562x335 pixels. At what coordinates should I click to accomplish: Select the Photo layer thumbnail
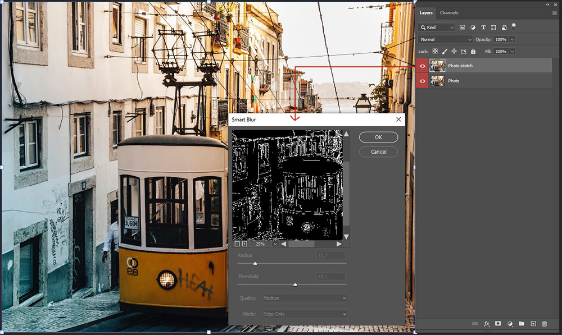(437, 81)
